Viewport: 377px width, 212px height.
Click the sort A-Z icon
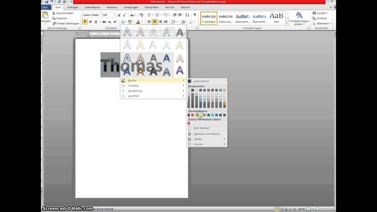pyautogui.click(x=187, y=15)
